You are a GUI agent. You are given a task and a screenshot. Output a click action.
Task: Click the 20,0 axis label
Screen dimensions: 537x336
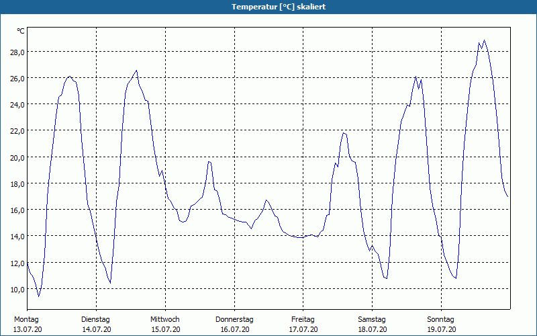pos(17,158)
